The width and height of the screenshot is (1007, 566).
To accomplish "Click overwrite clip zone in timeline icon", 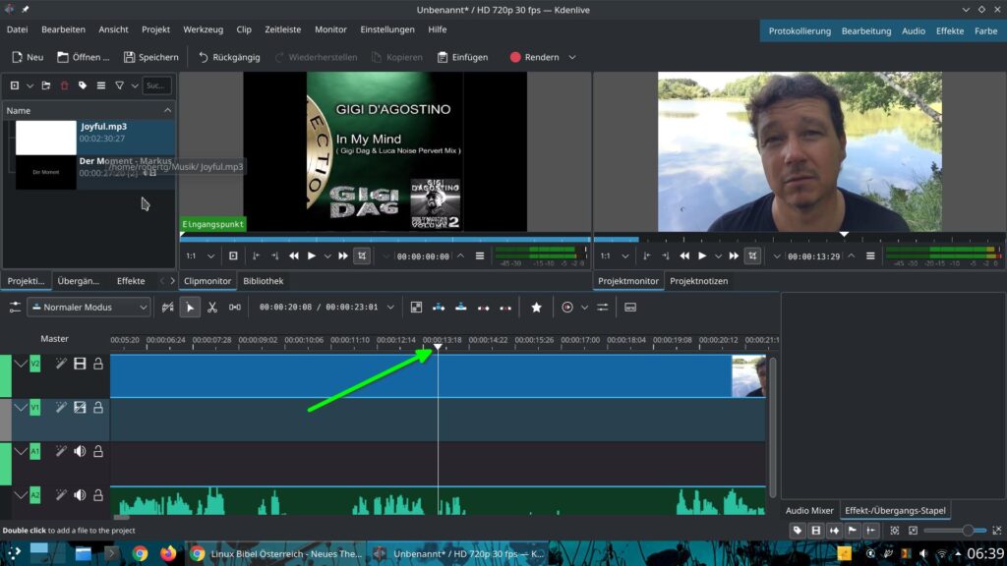I will pyautogui.click(x=461, y=308).
